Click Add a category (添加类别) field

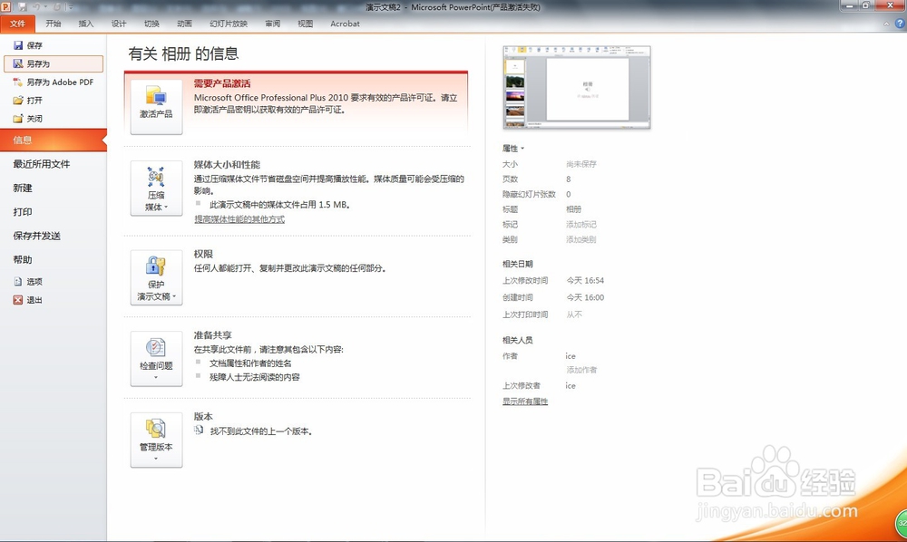point(580,239)
